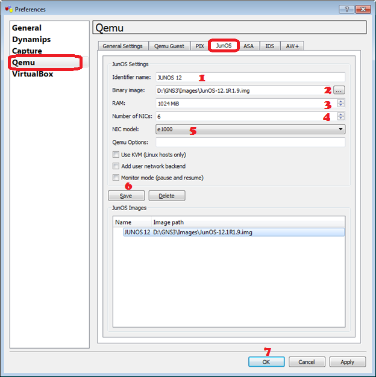Image resolution: width=376 pixels, height=377 pixels.
Task: Open the Qemu Guest tab
Action: tap(169, 46)
